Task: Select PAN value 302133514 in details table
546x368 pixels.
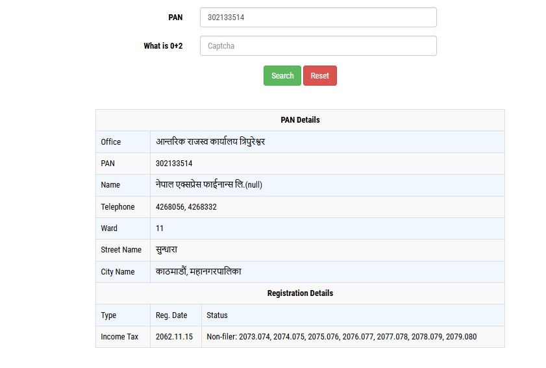Action: point(174,164)
